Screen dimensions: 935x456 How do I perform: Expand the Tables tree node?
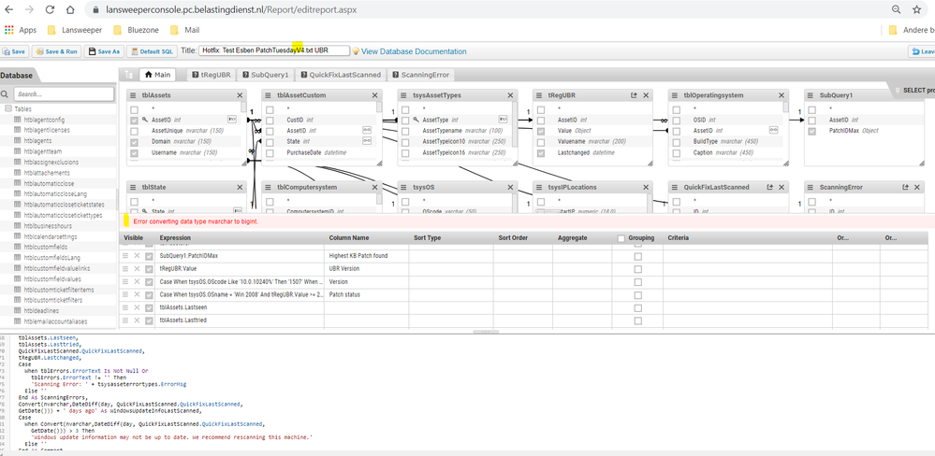pos(8,109)
